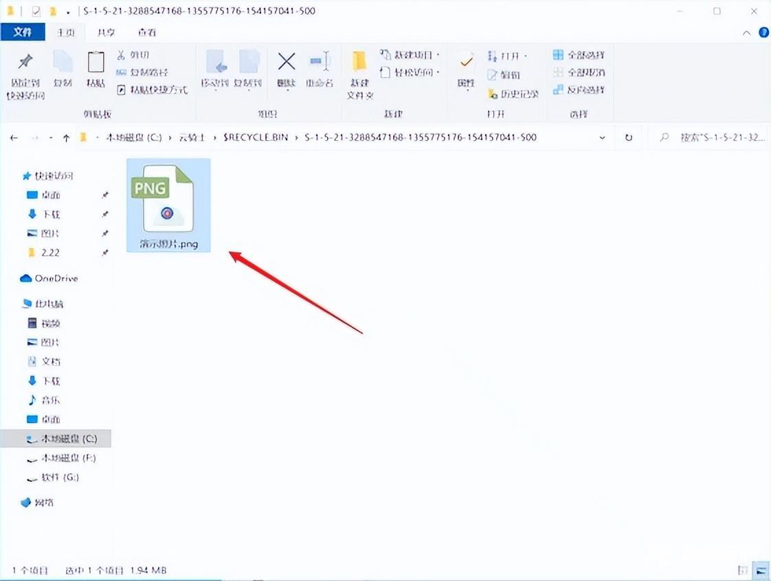Click the title bar new folder icon
771x581 pixels.
(x=53, y=11)
